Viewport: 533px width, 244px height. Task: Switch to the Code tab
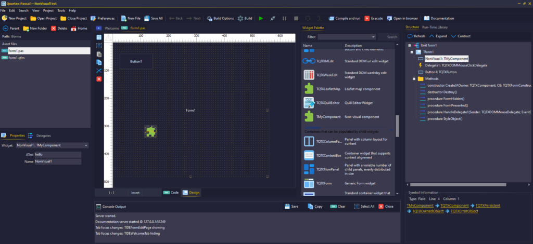tap(171, 193)
